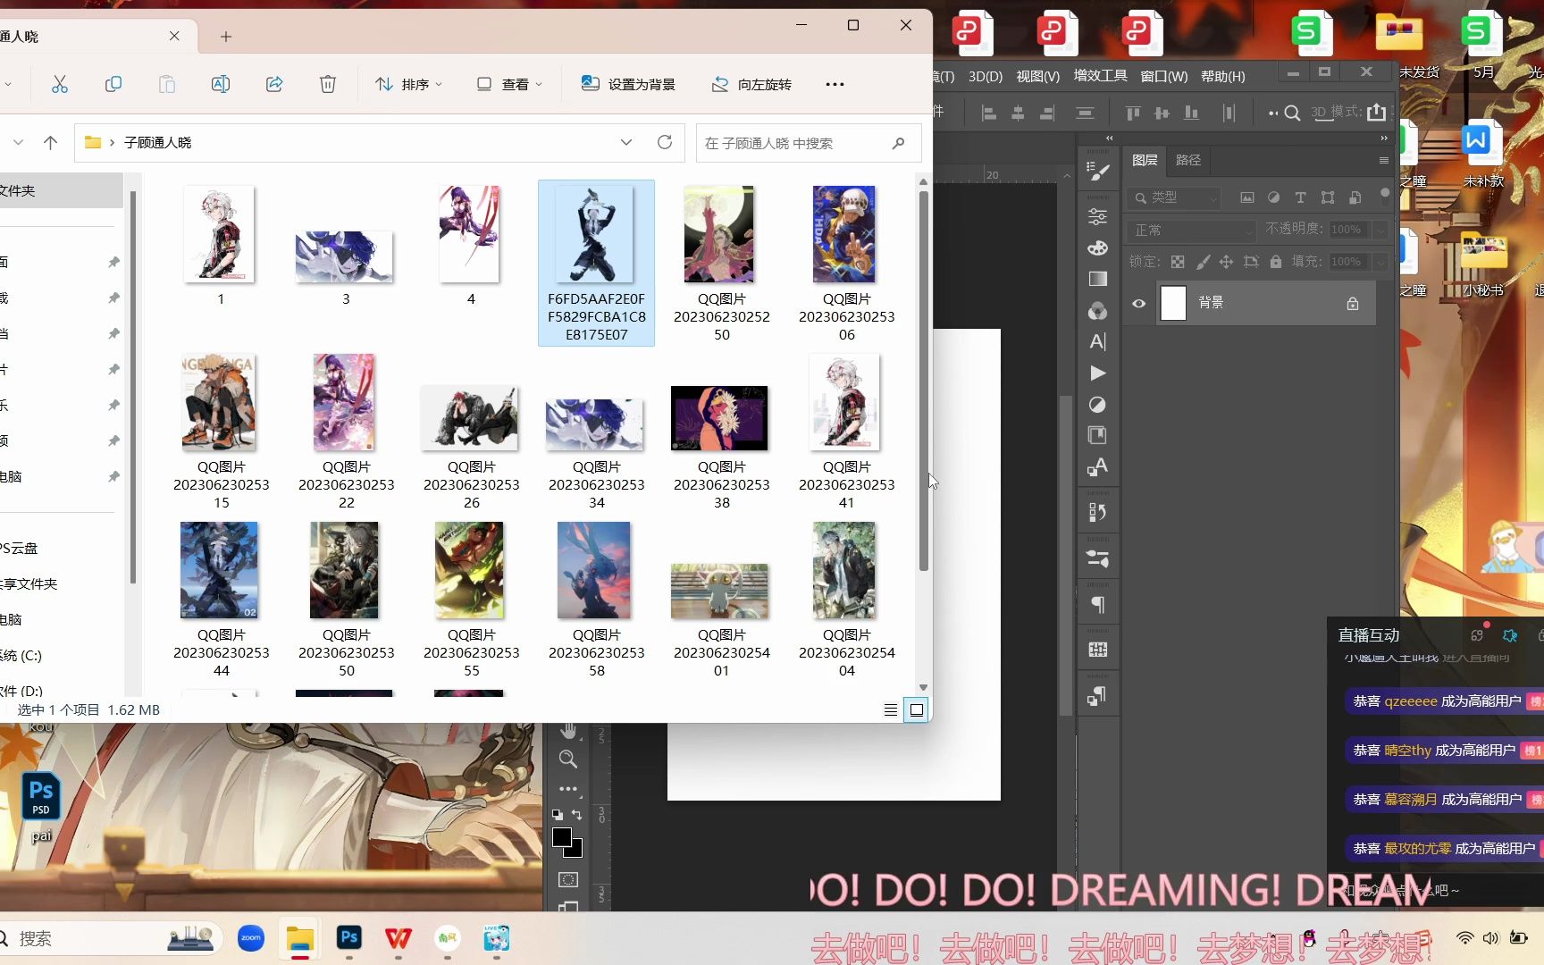Open Photoshop from the Windows taskbar
1544x965 pixels.
pyautogui.click(x=348, y=938)
